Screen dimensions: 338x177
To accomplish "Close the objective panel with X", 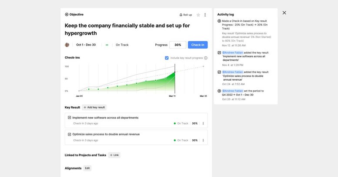I will [x=284, y=13].
